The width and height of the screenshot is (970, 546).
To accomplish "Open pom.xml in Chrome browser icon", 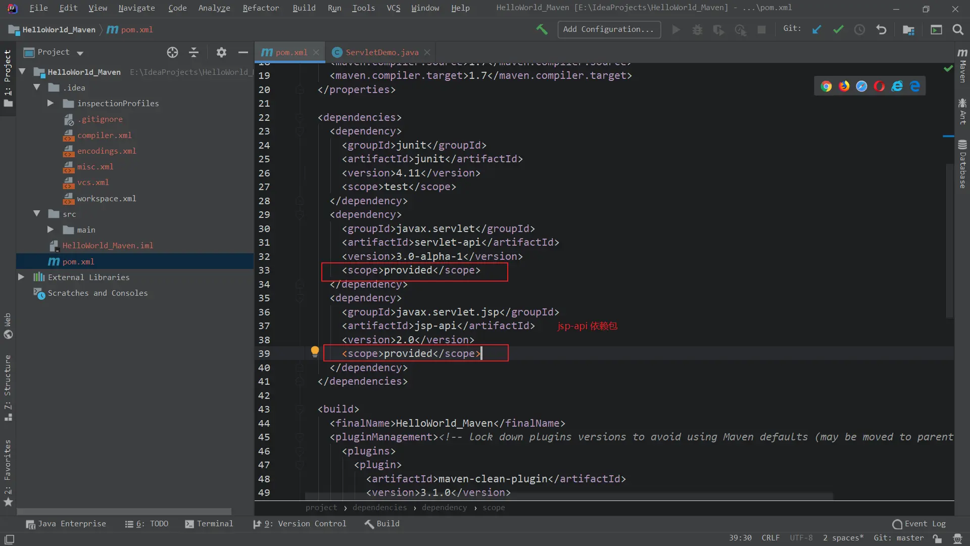I will tap(826, 86).
